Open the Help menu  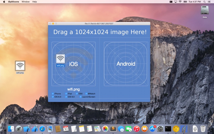point(35,2)
